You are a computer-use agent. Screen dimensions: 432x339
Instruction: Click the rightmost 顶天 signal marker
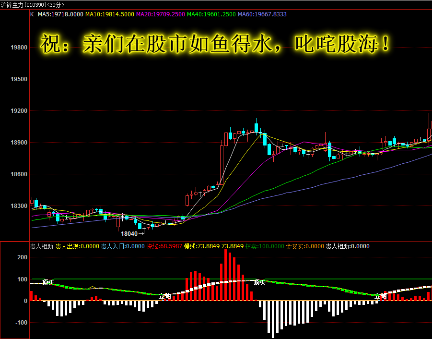[259, 282]
